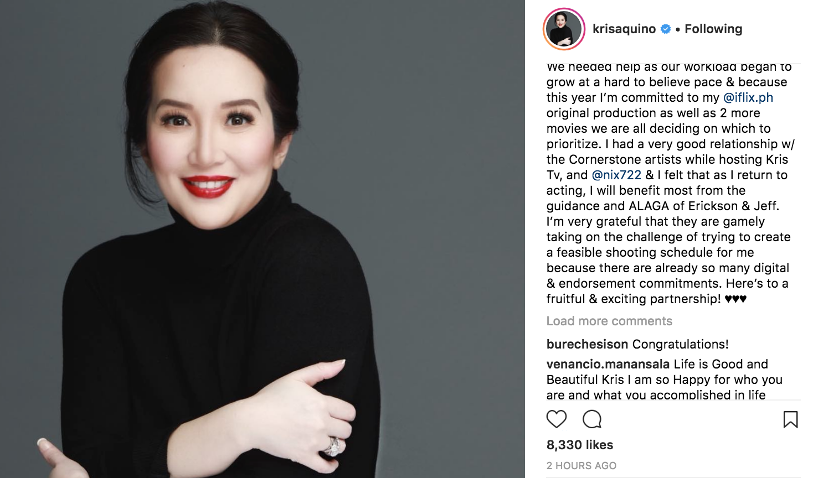Expand Load more comments

609,321
